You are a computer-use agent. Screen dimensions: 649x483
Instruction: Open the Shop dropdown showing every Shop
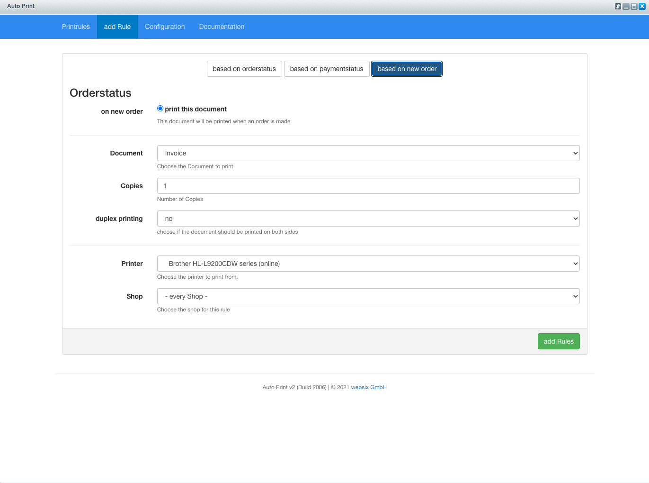click(368, 296)
